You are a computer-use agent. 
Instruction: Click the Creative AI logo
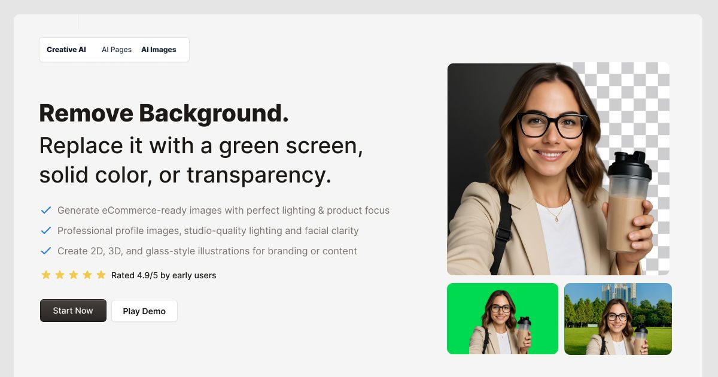pos(66,50)
